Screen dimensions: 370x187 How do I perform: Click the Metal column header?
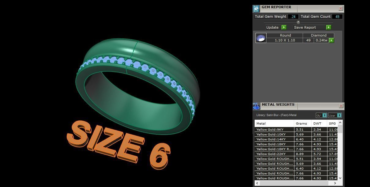point(274,123)
